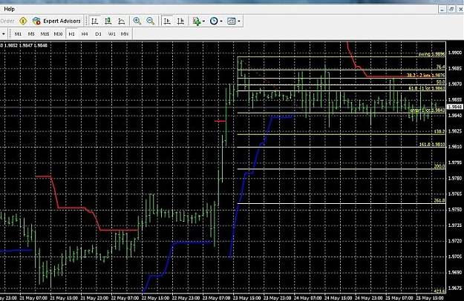Select the D1 timeframe
This screenshot has width=464, height=301.
point(98,34)
